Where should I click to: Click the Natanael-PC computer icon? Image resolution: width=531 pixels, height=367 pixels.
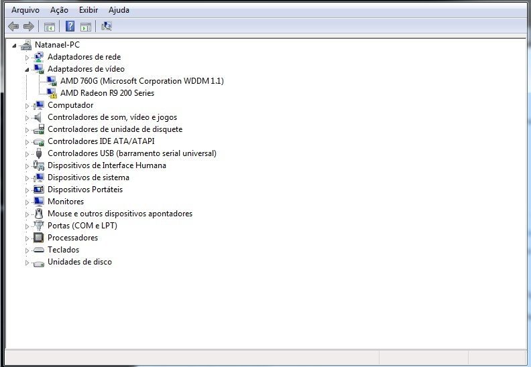click(26, 45)
